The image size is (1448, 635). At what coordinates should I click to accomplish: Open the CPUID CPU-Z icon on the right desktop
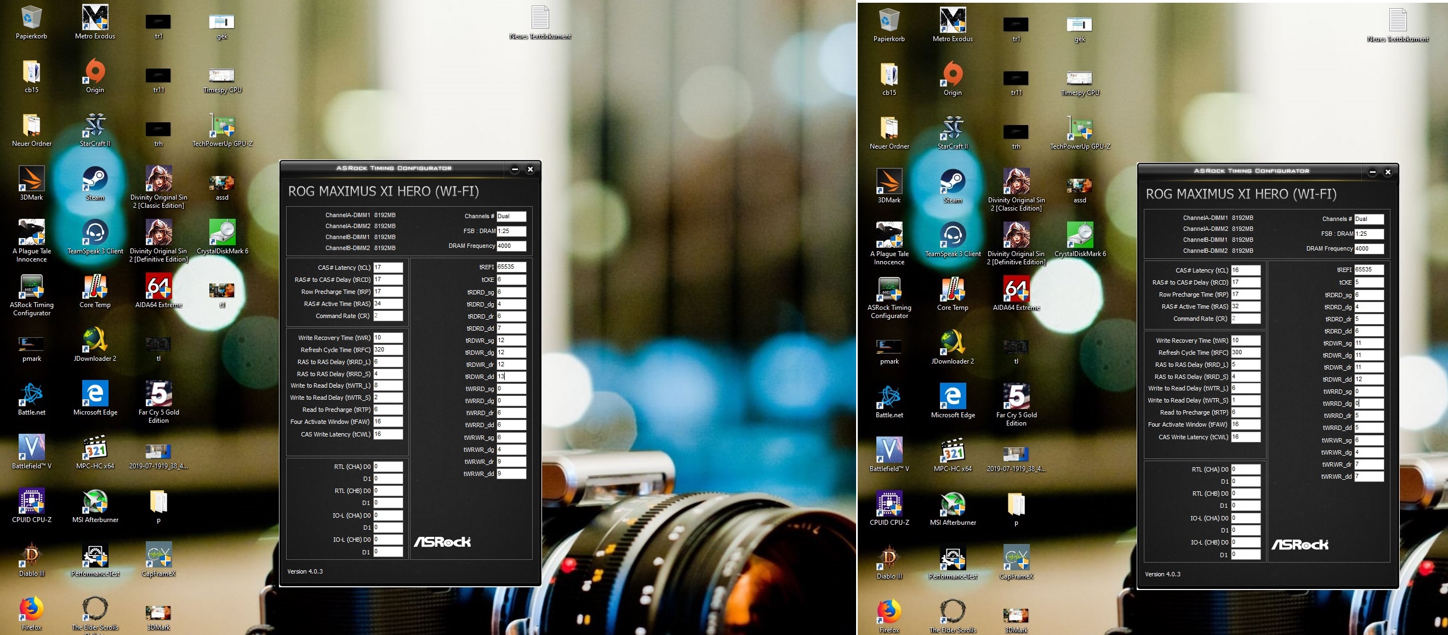tap(889, 504)
